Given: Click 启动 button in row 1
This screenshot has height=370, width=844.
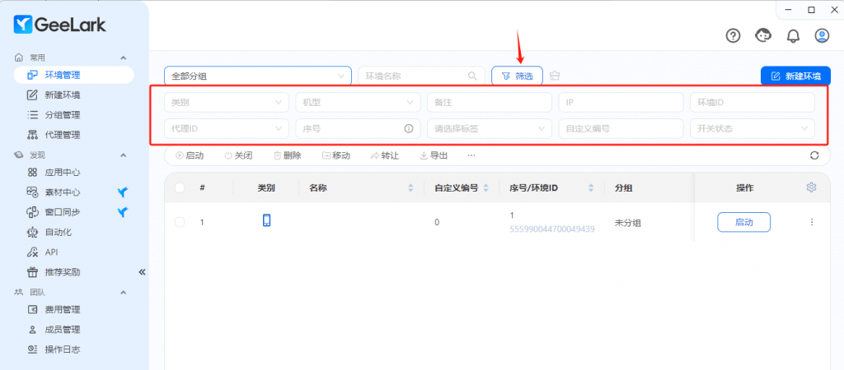Looking at the screenshot, I should (743, 222).
